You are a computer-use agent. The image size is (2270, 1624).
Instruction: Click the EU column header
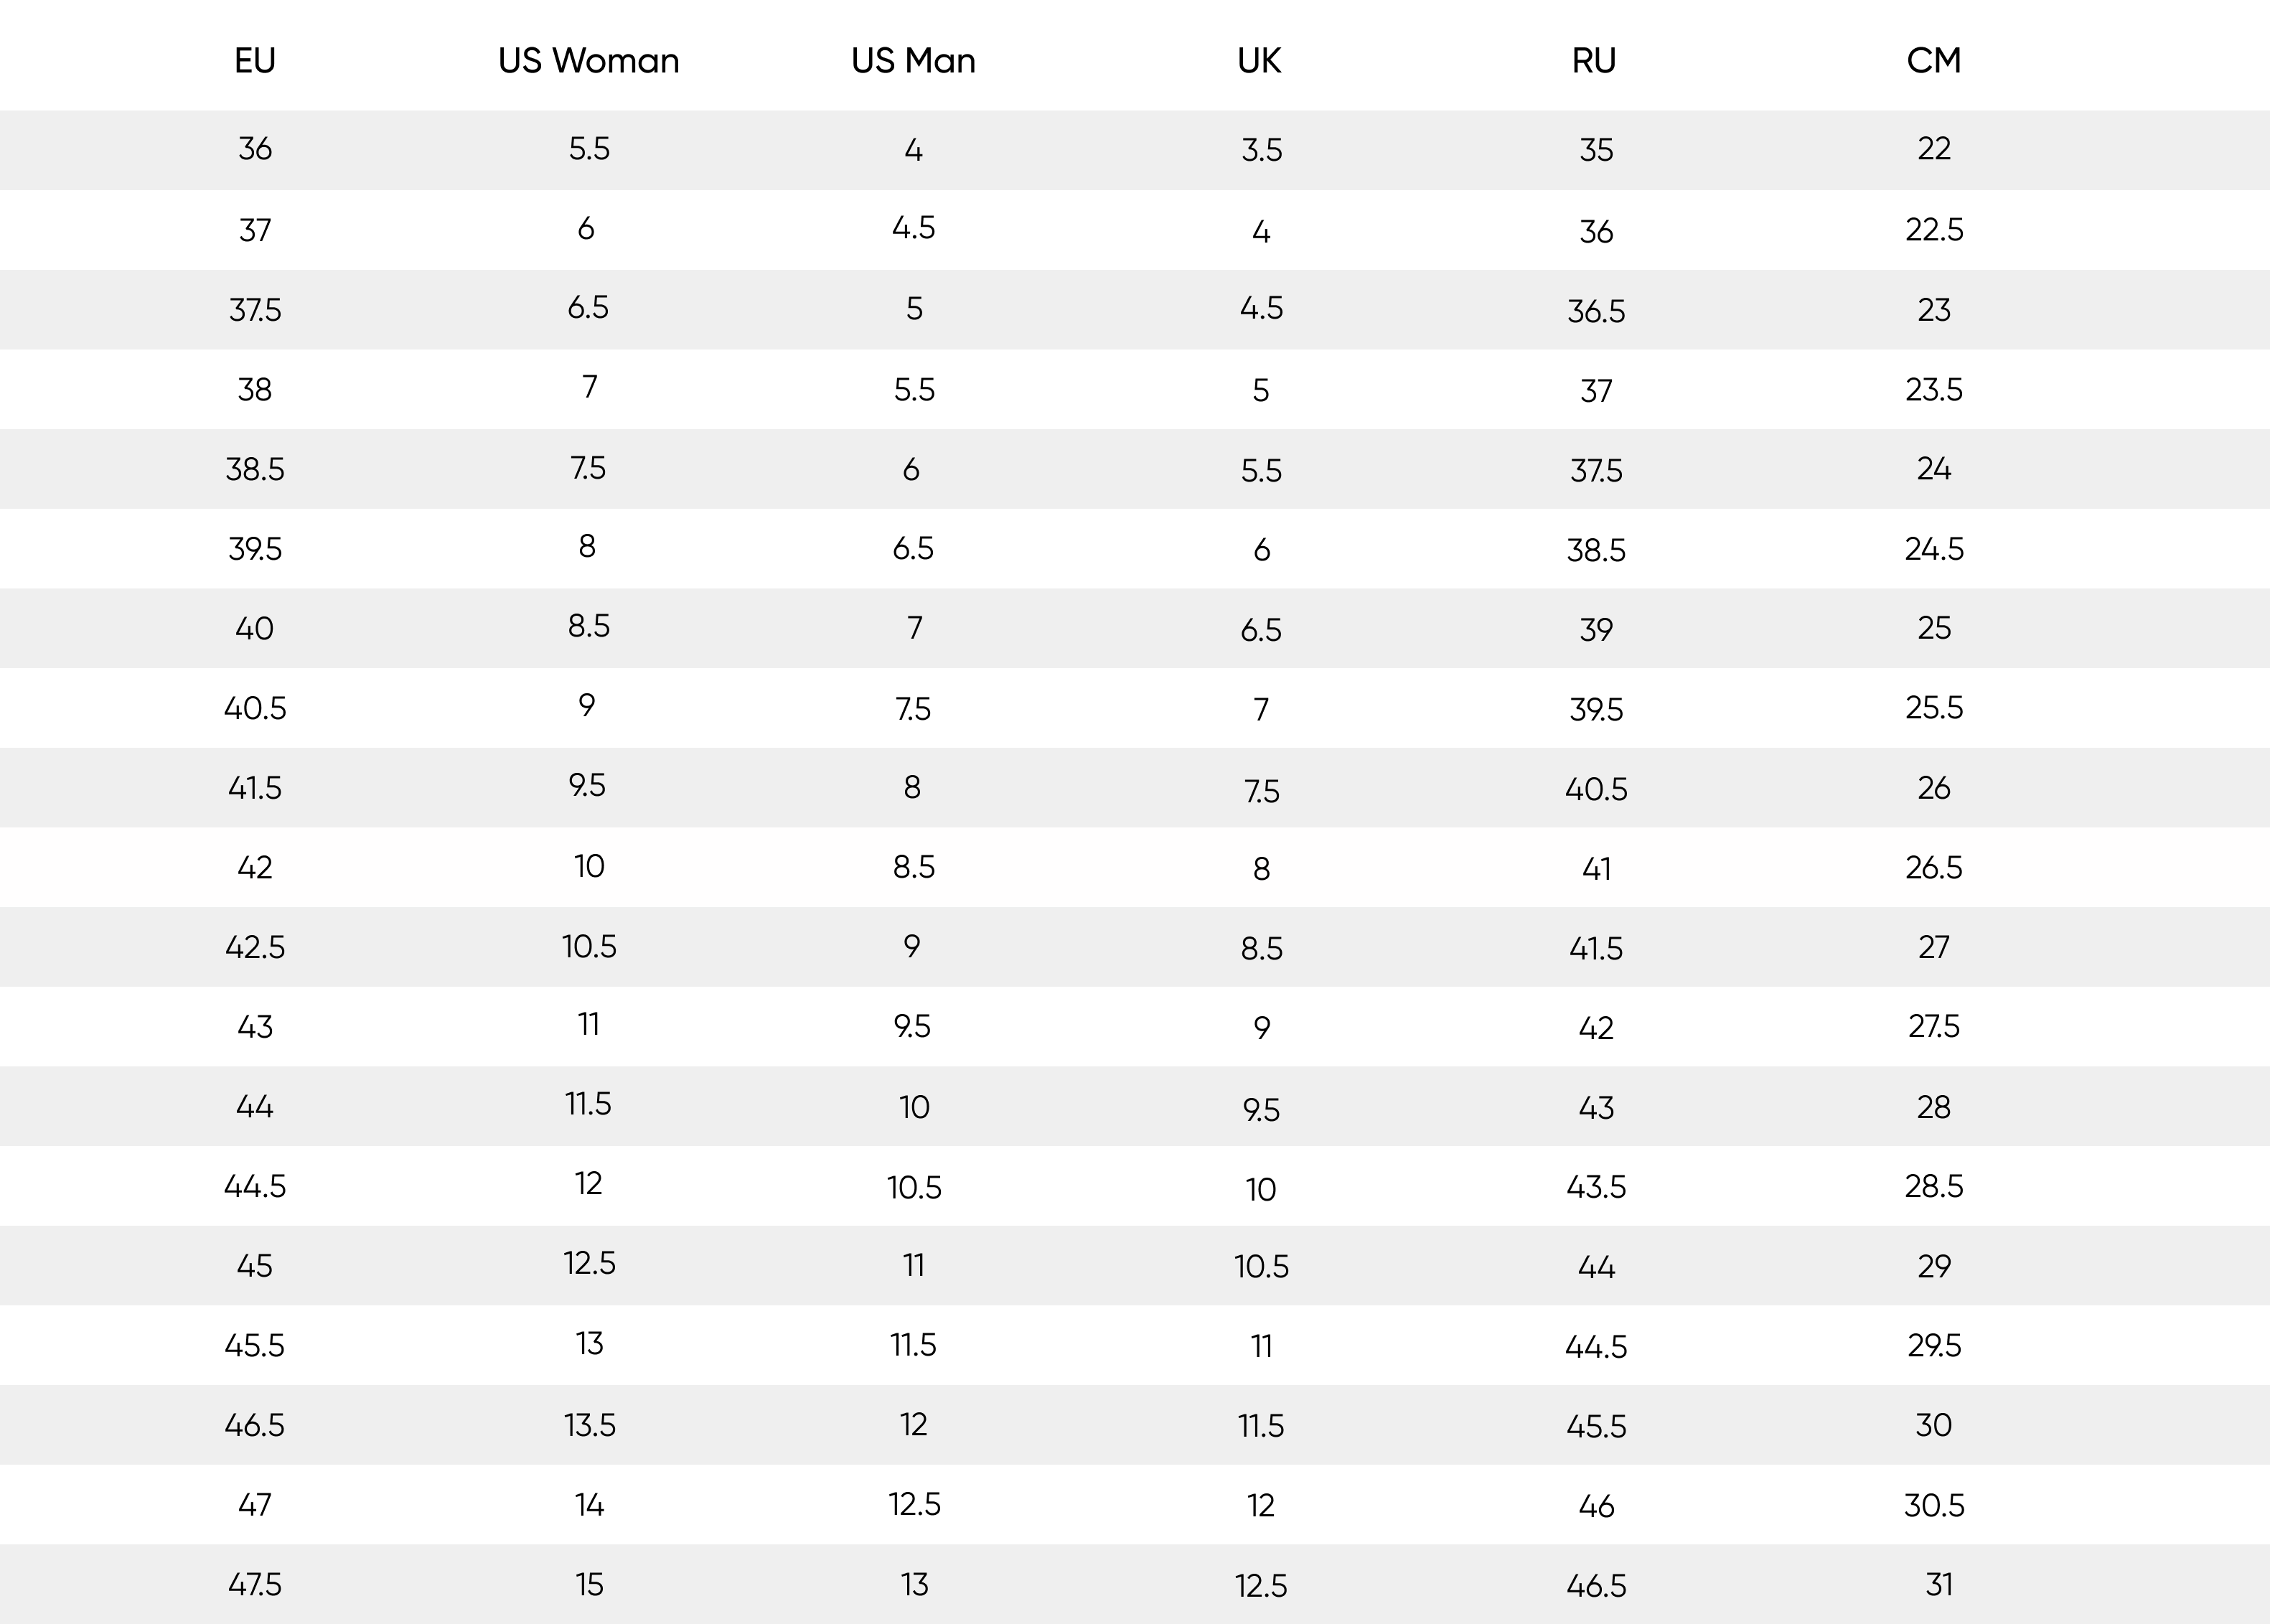255,61
